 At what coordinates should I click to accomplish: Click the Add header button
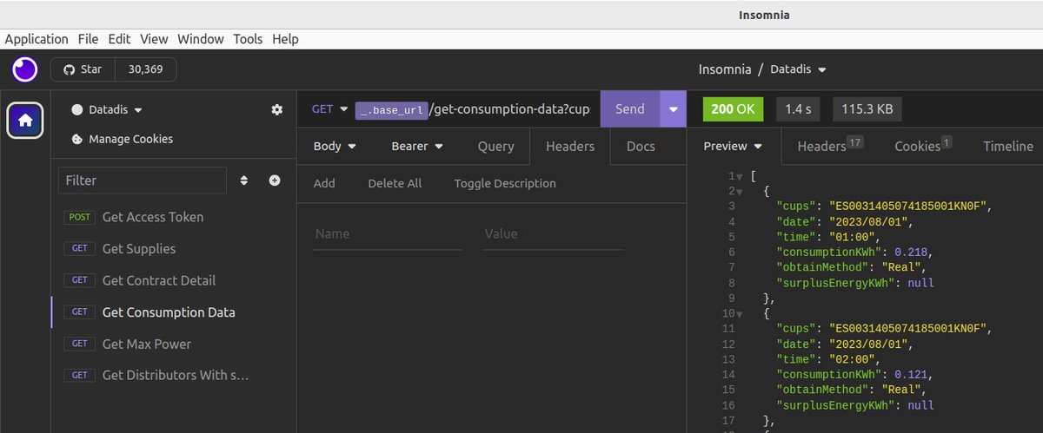324,183
